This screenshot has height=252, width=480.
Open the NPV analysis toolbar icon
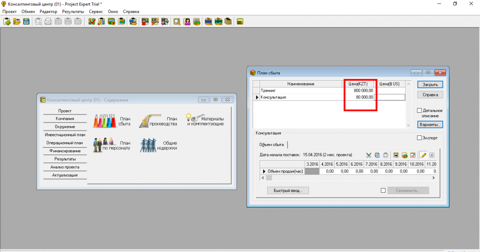[219, 21]
